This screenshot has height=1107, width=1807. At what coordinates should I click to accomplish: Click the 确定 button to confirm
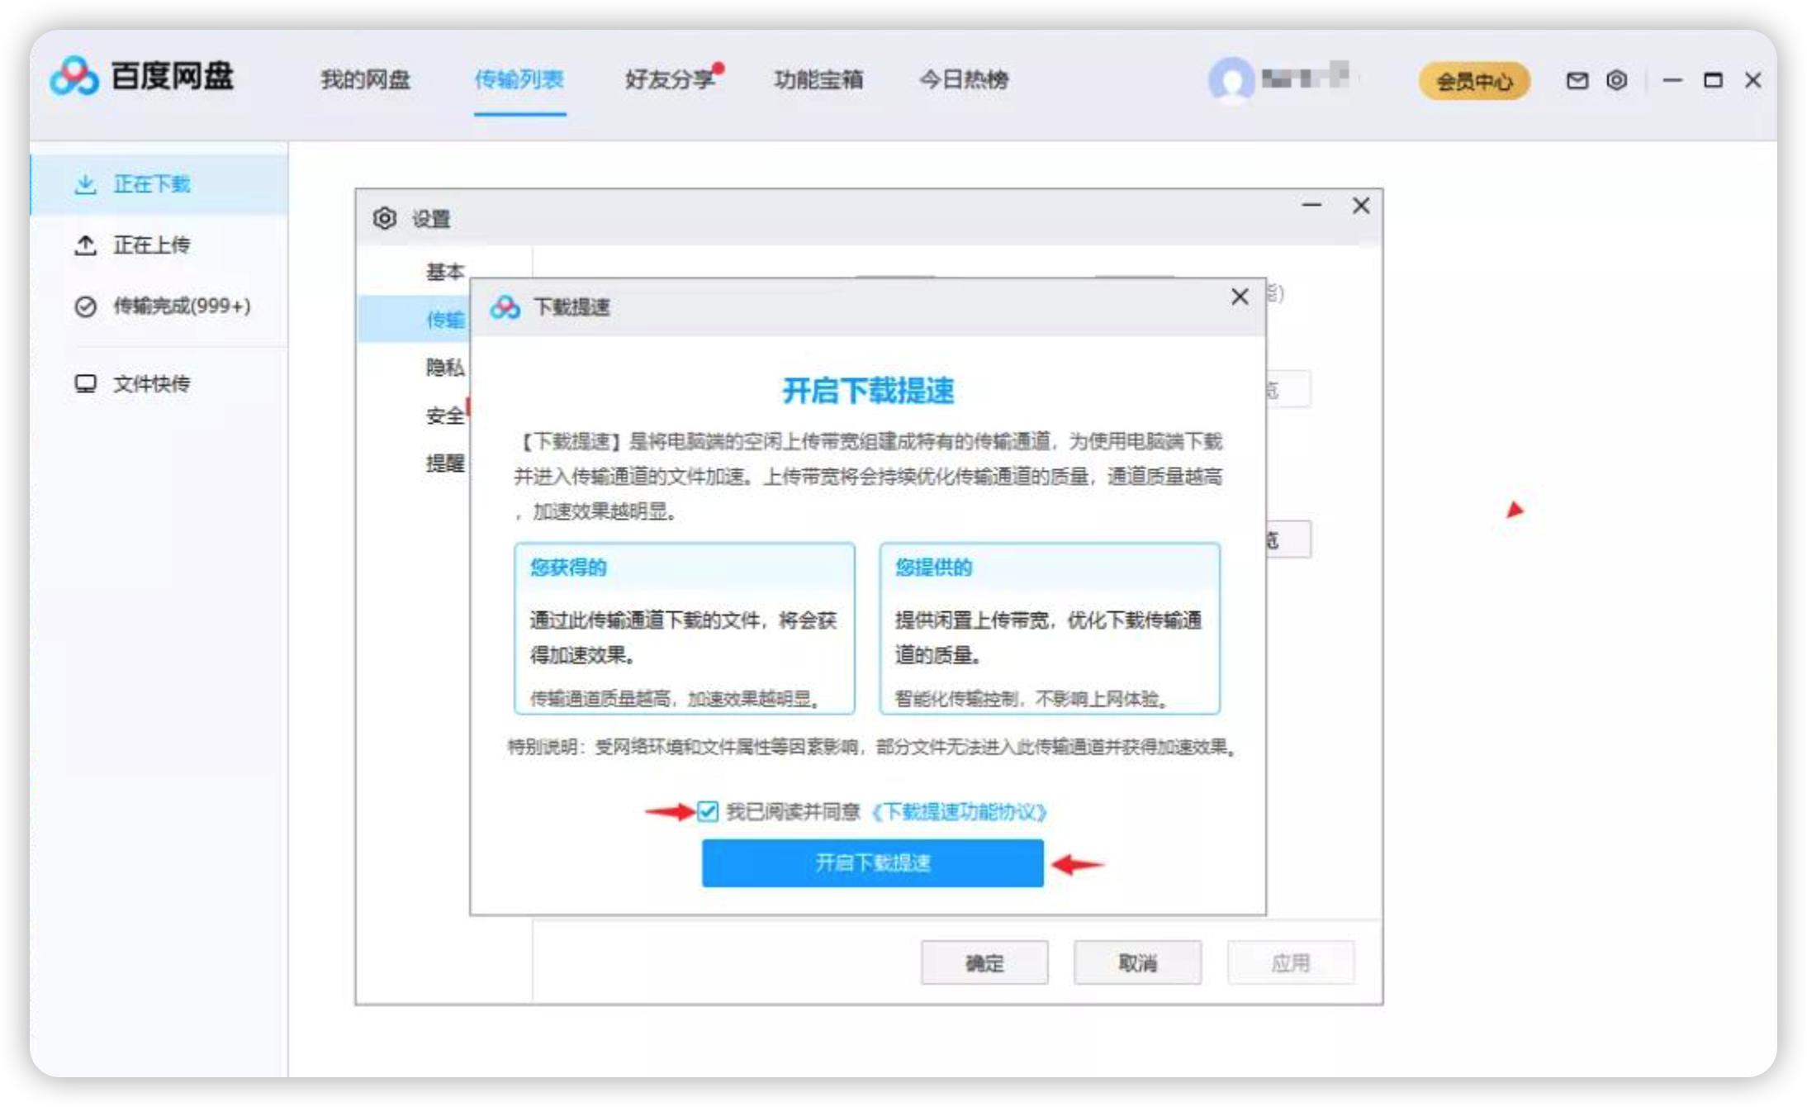[986, 962]
